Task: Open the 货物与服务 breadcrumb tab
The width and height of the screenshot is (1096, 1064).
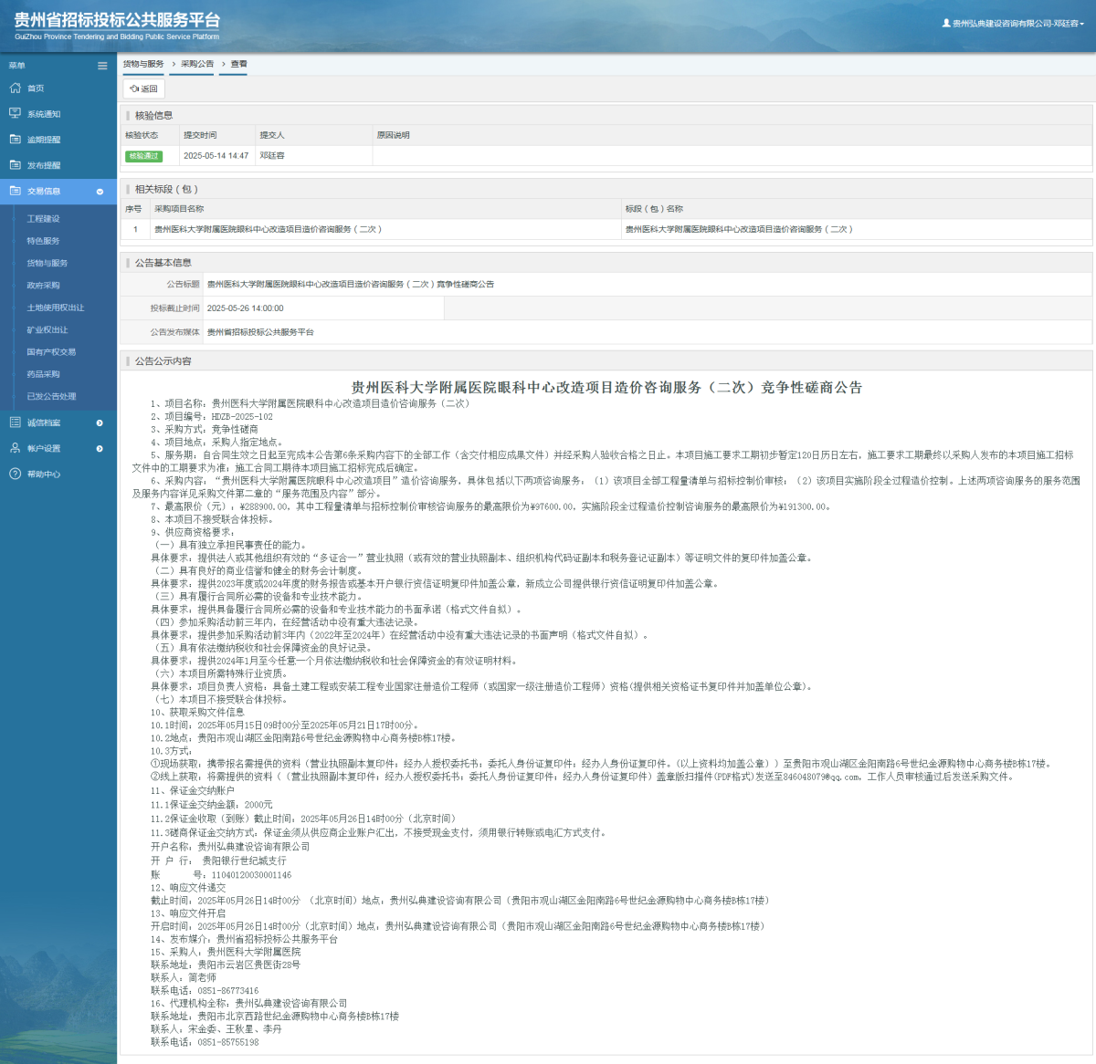Action: (142, 63)
